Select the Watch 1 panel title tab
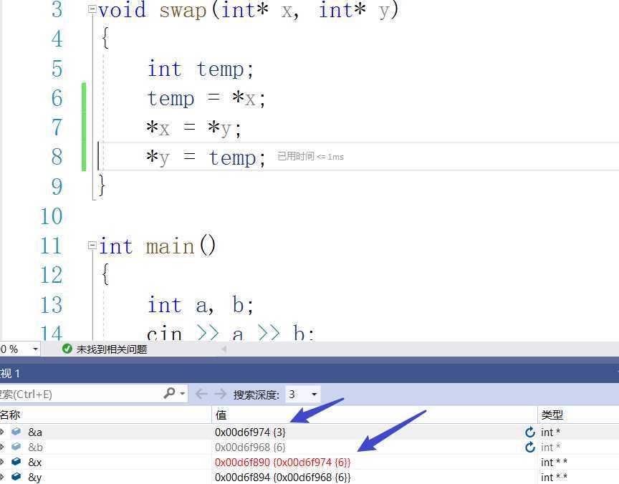 click(x=10, y=373)
